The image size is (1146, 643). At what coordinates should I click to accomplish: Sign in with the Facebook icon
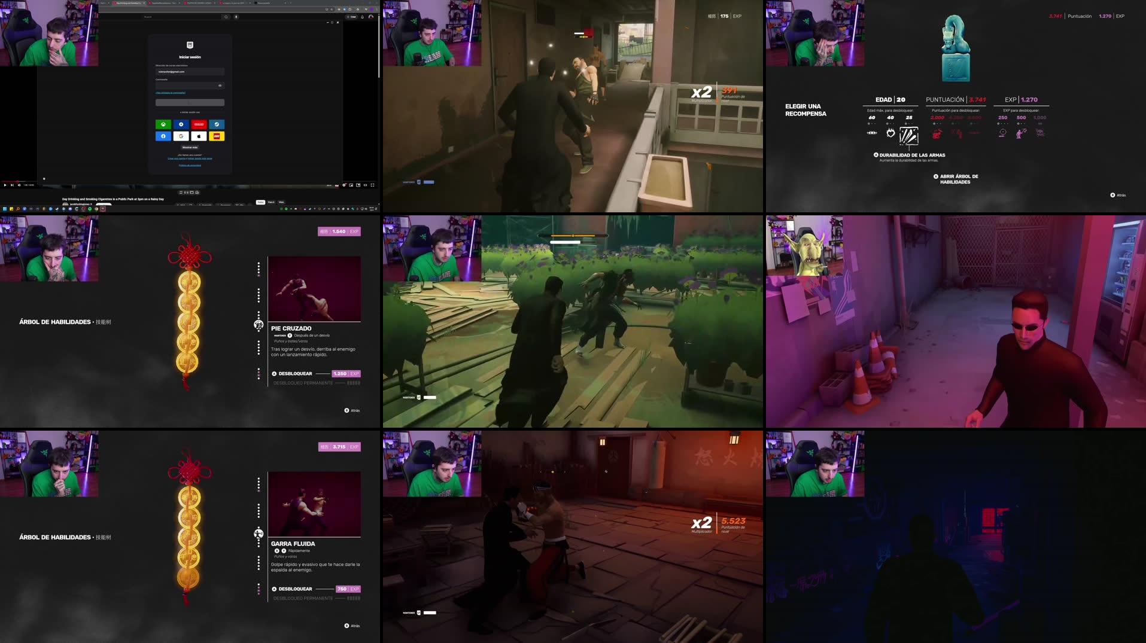[163, 136]
